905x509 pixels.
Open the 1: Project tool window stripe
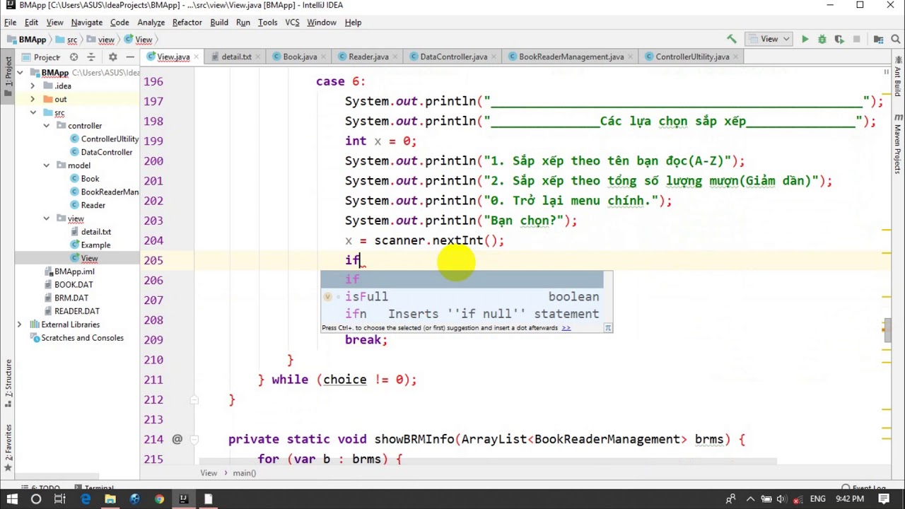coord(8,71)
